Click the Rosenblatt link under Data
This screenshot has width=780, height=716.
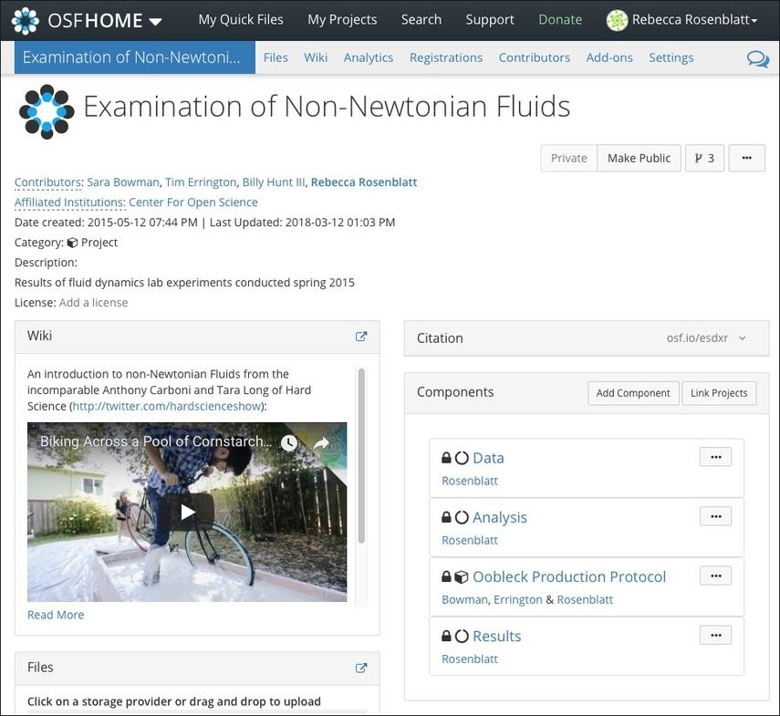click(x=470, y=481)
